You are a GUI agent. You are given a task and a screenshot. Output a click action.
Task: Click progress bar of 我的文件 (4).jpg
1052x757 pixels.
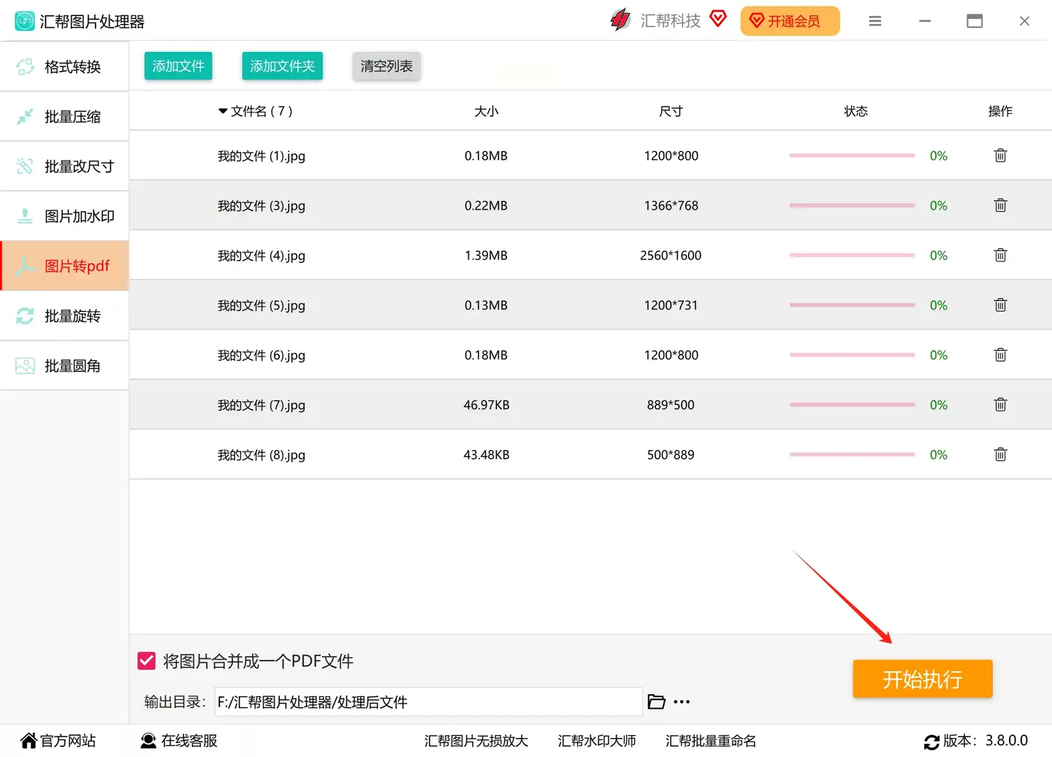coord(852,255)
